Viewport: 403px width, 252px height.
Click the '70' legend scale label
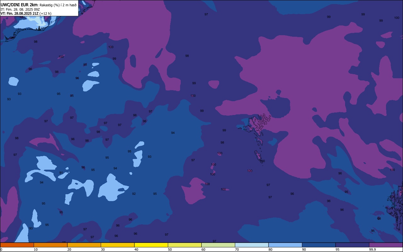[237, 249]
